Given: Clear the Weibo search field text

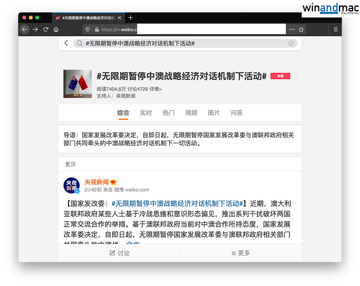Looking at the screenshot, I should 291,43.
